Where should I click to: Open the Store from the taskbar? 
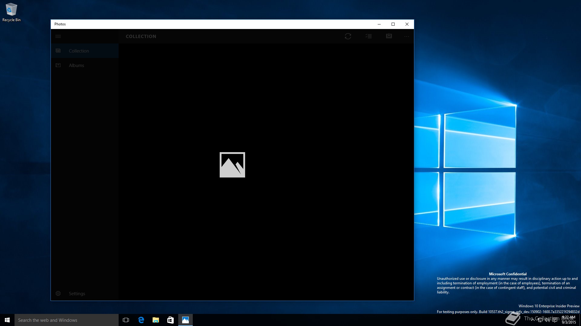click(x=170, y=320)
